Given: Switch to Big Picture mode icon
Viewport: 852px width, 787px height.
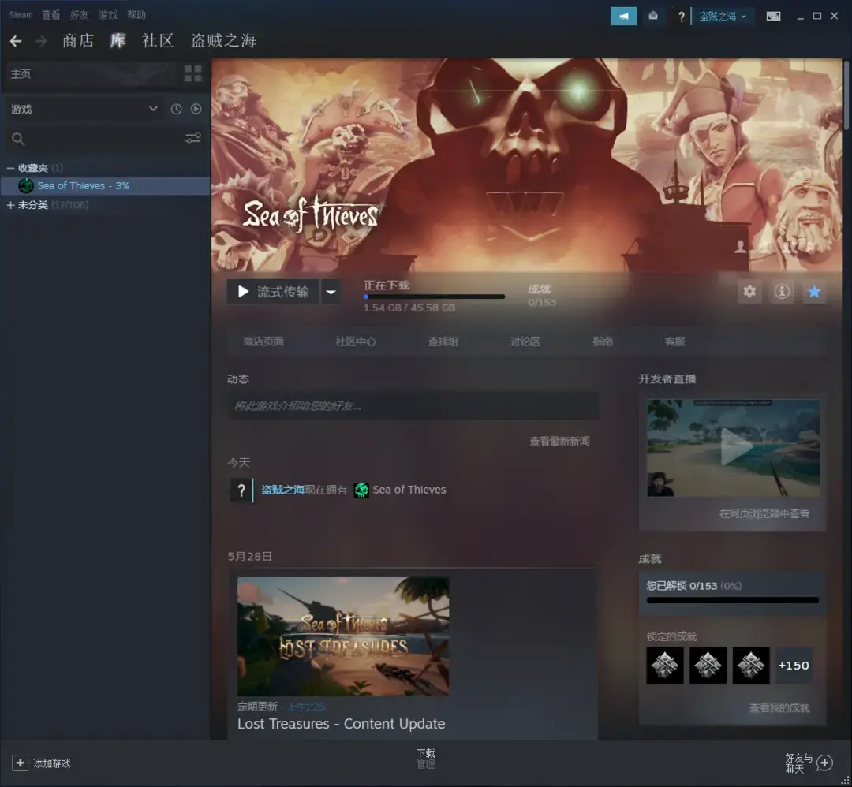Looking at the screenshot, I should pos(773,17).
